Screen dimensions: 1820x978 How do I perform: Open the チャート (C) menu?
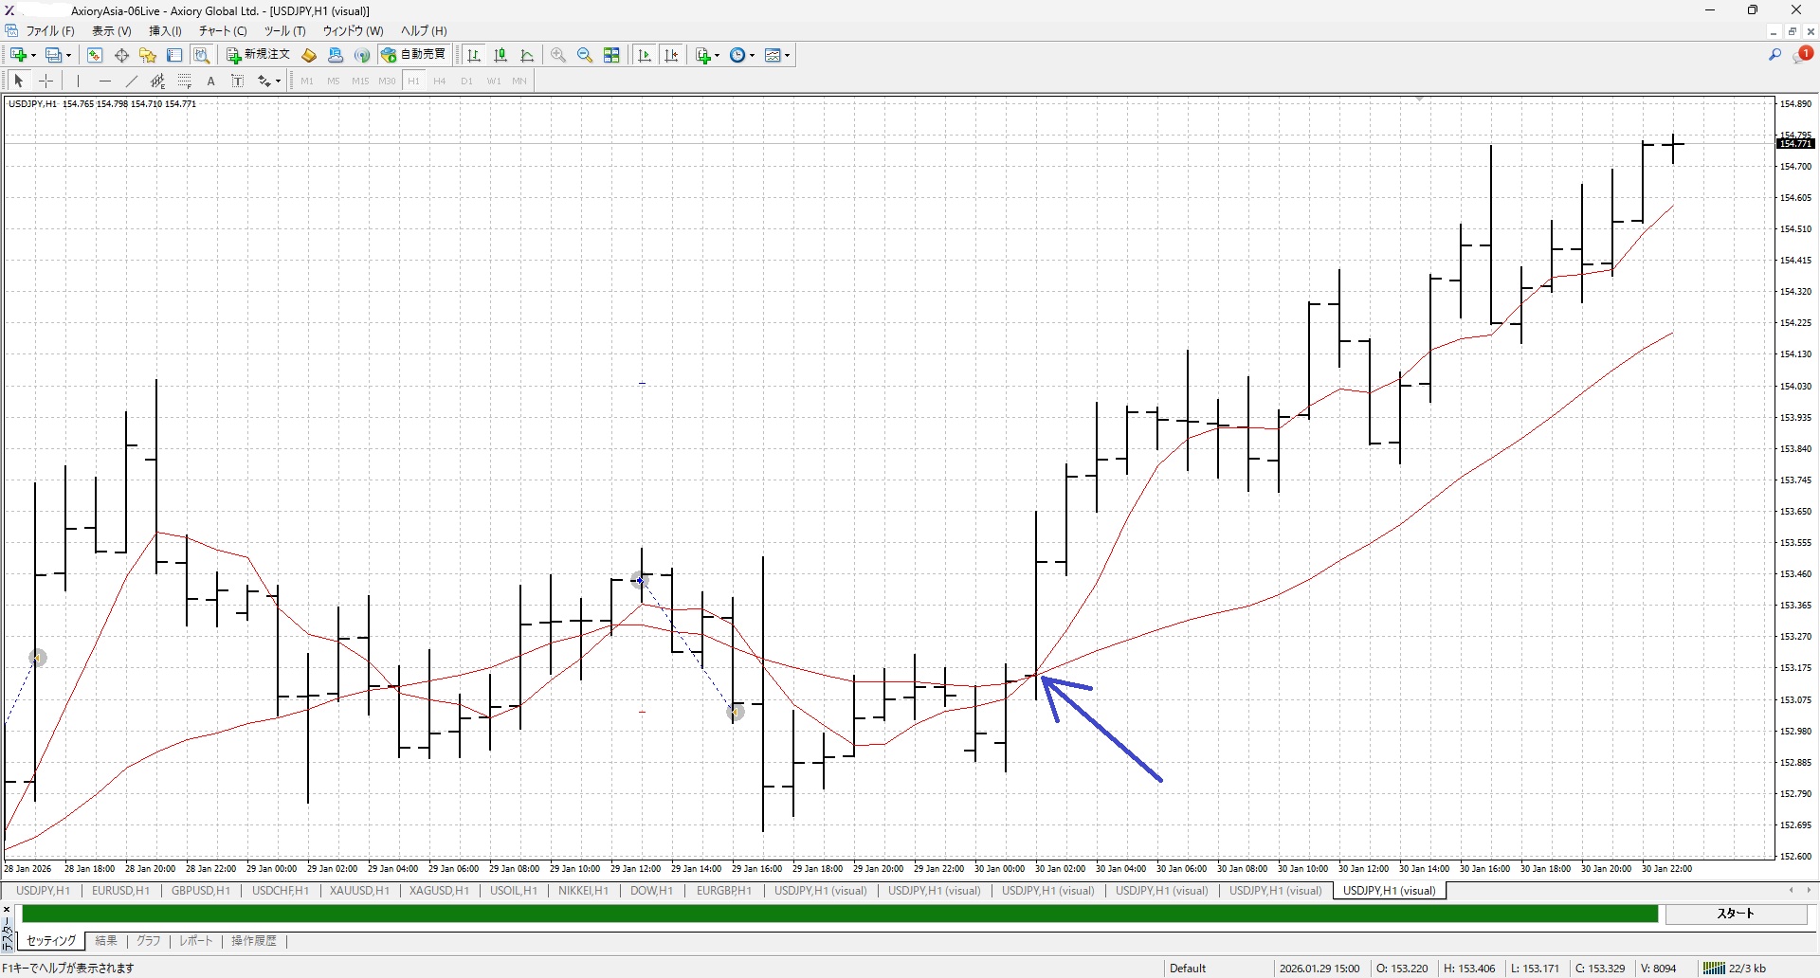click(x=222, y=31)
